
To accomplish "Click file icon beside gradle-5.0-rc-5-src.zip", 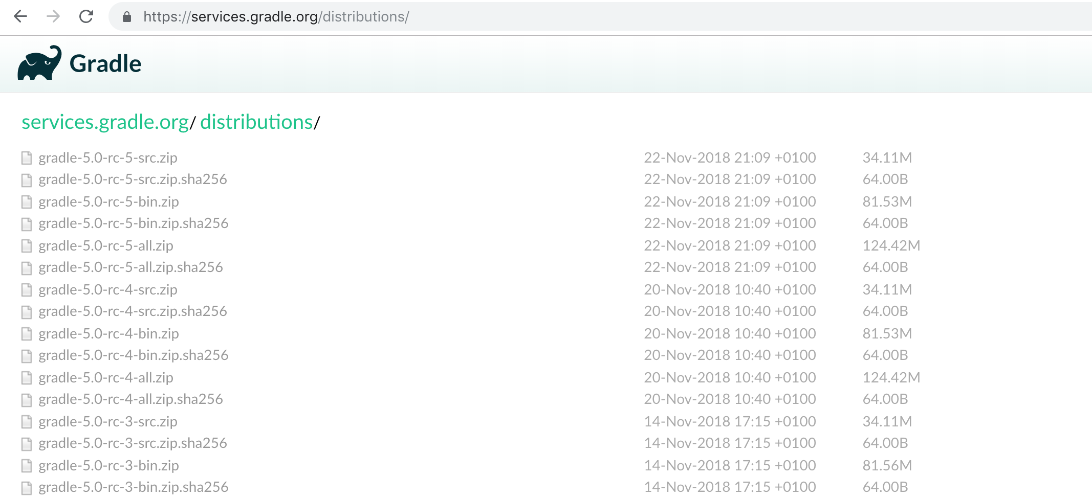I will [x=27, y=158].
